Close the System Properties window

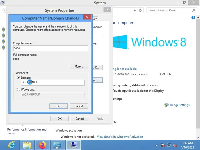107,9
